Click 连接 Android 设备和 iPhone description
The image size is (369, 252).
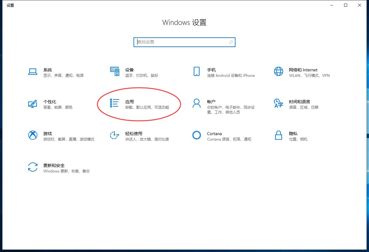click(x=231, y=76)
